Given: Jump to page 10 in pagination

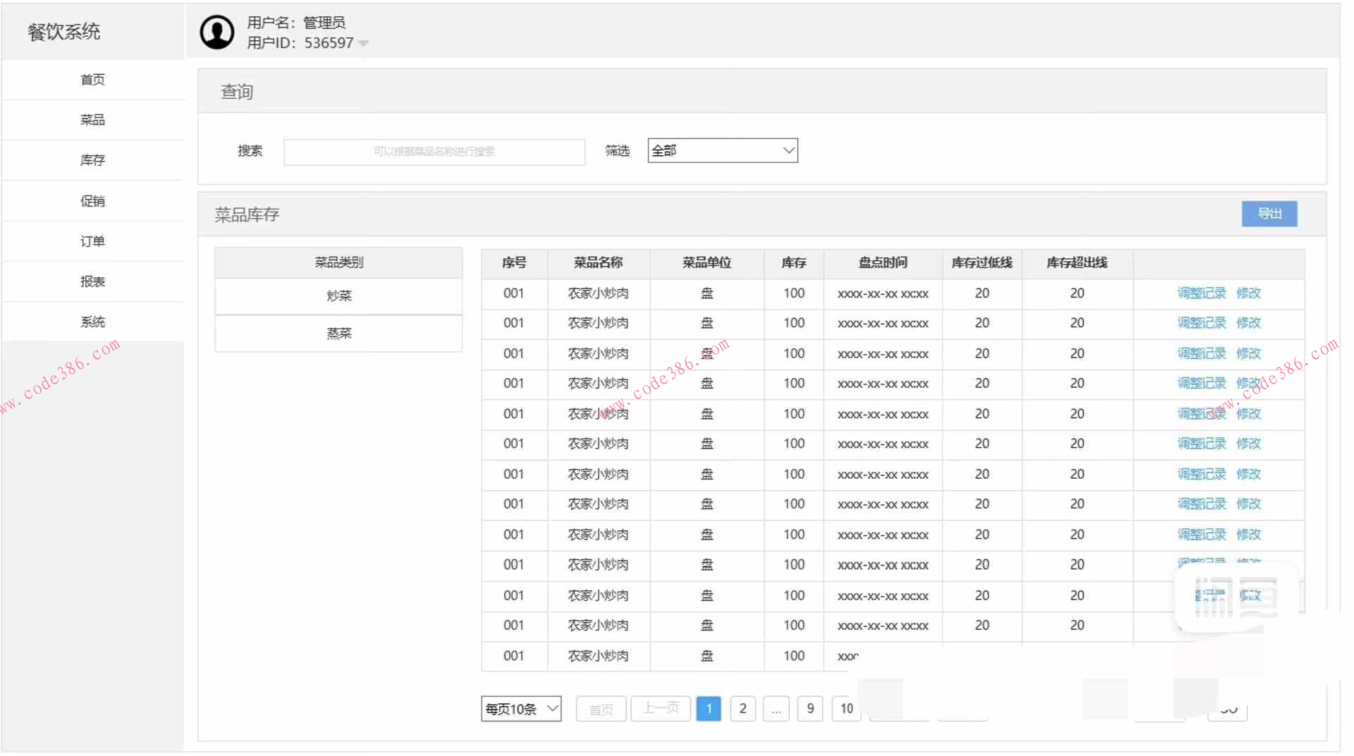Looking at the screenshot, I should click(x=846, y=709).
